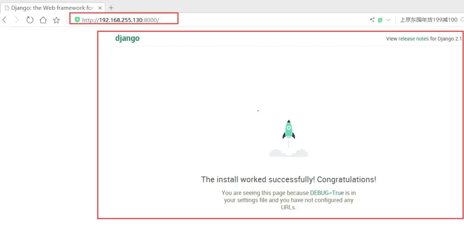Open the home page icon

[43, 20]
